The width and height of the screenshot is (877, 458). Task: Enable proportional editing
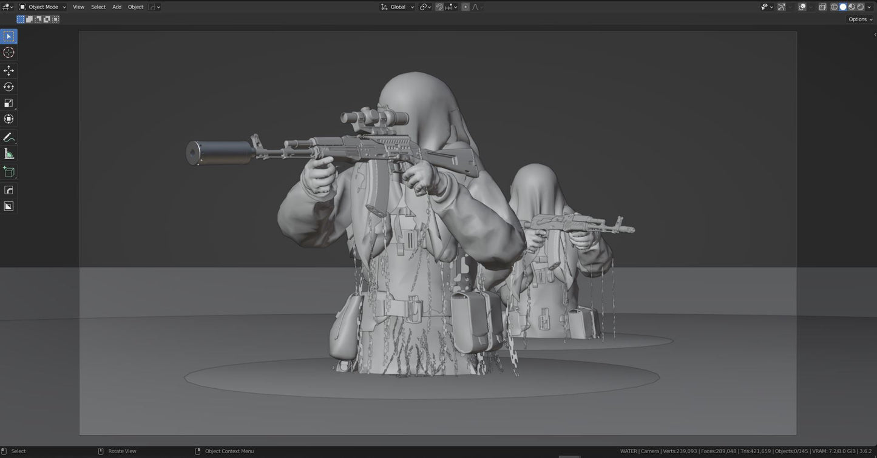pos(465,7)
